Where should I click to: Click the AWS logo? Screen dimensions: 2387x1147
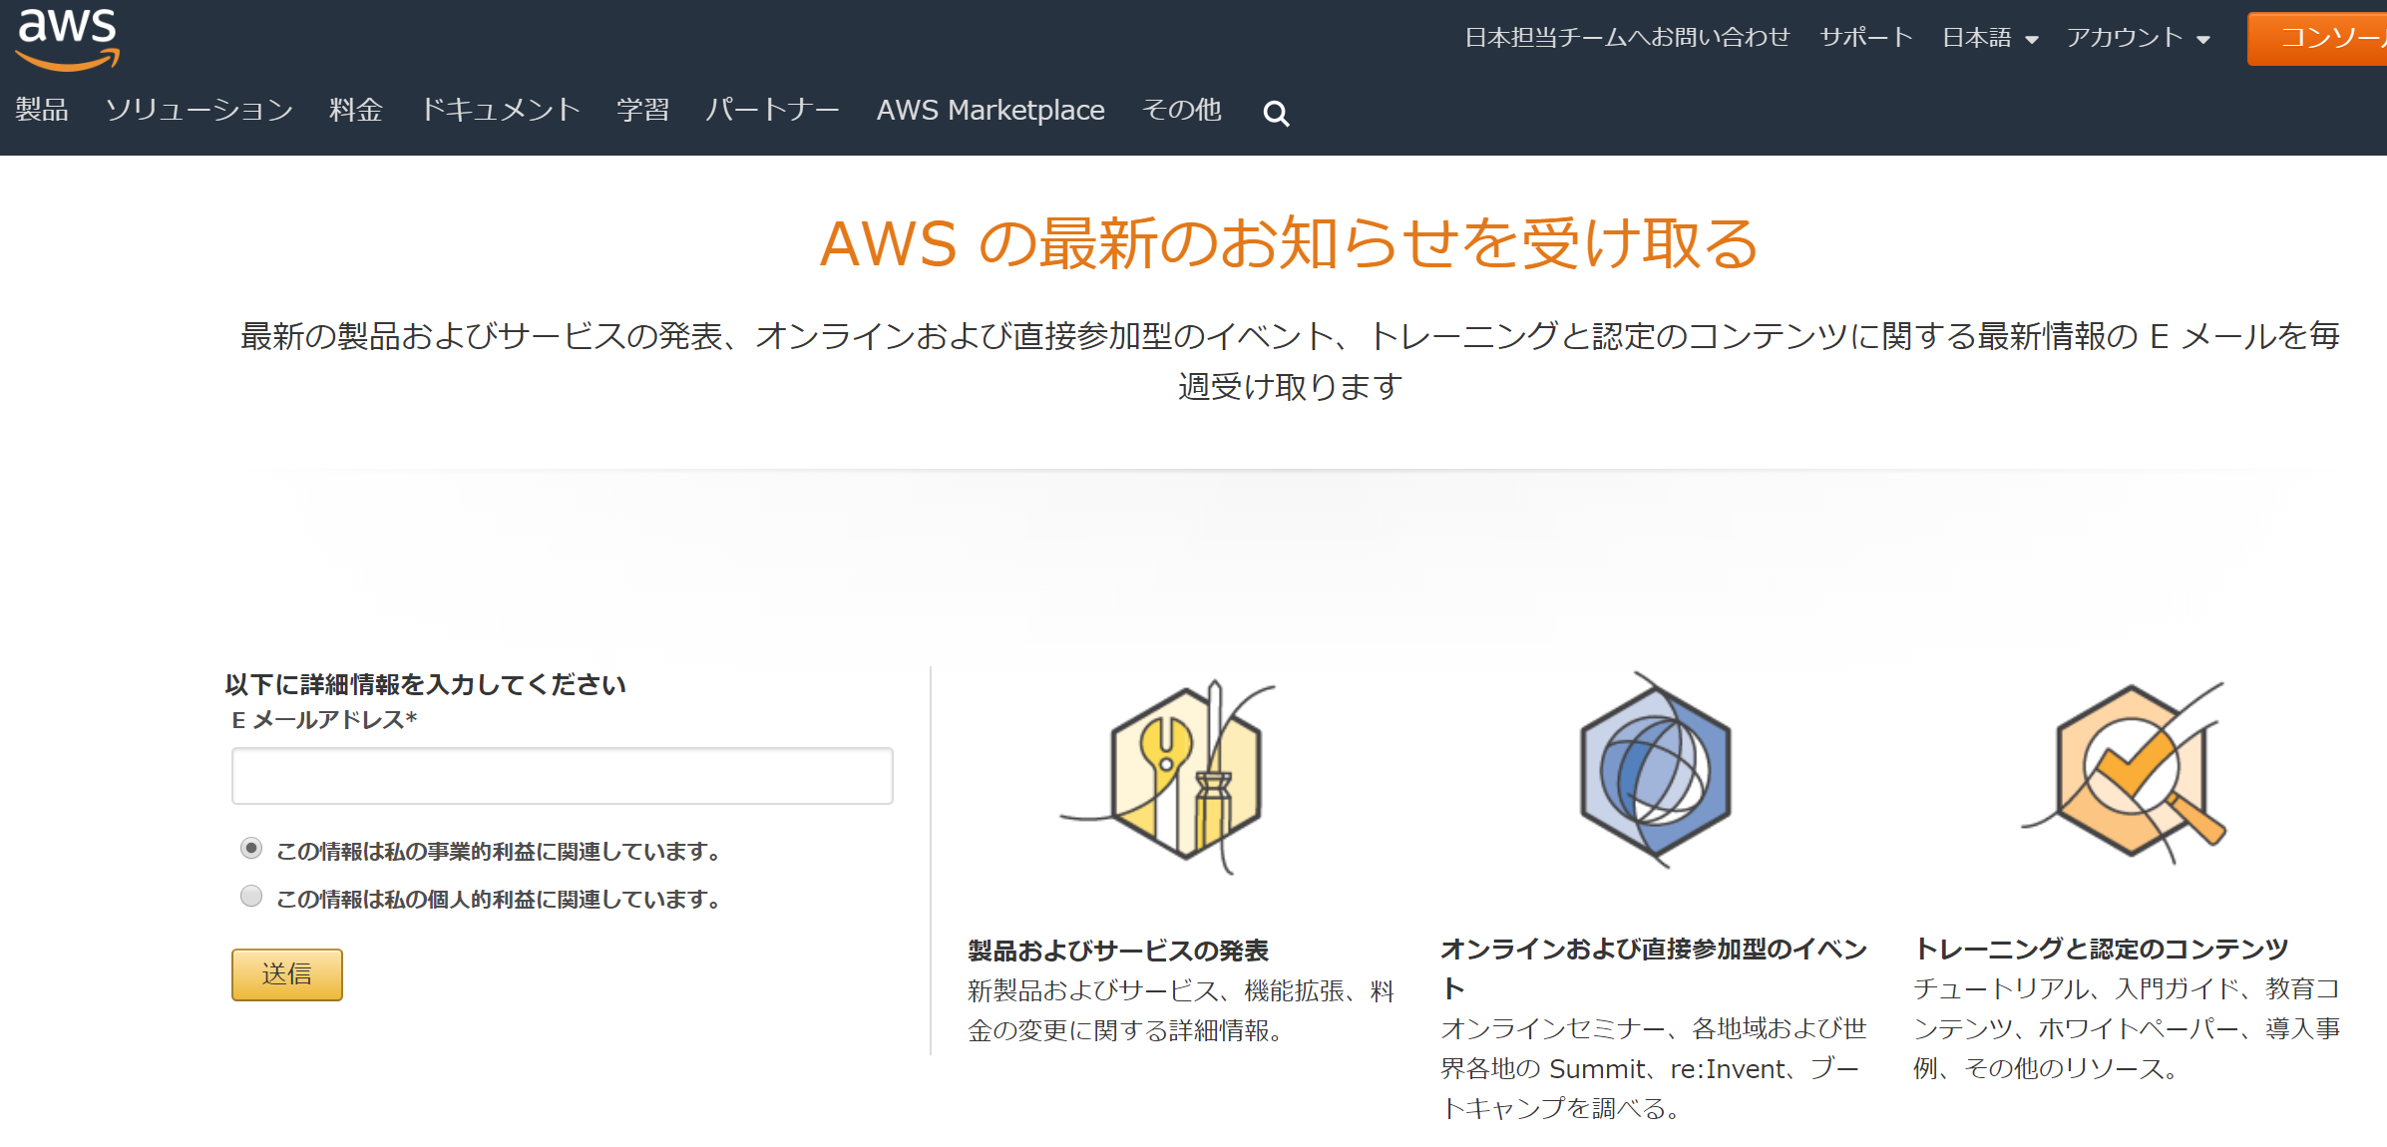[68, 38]
